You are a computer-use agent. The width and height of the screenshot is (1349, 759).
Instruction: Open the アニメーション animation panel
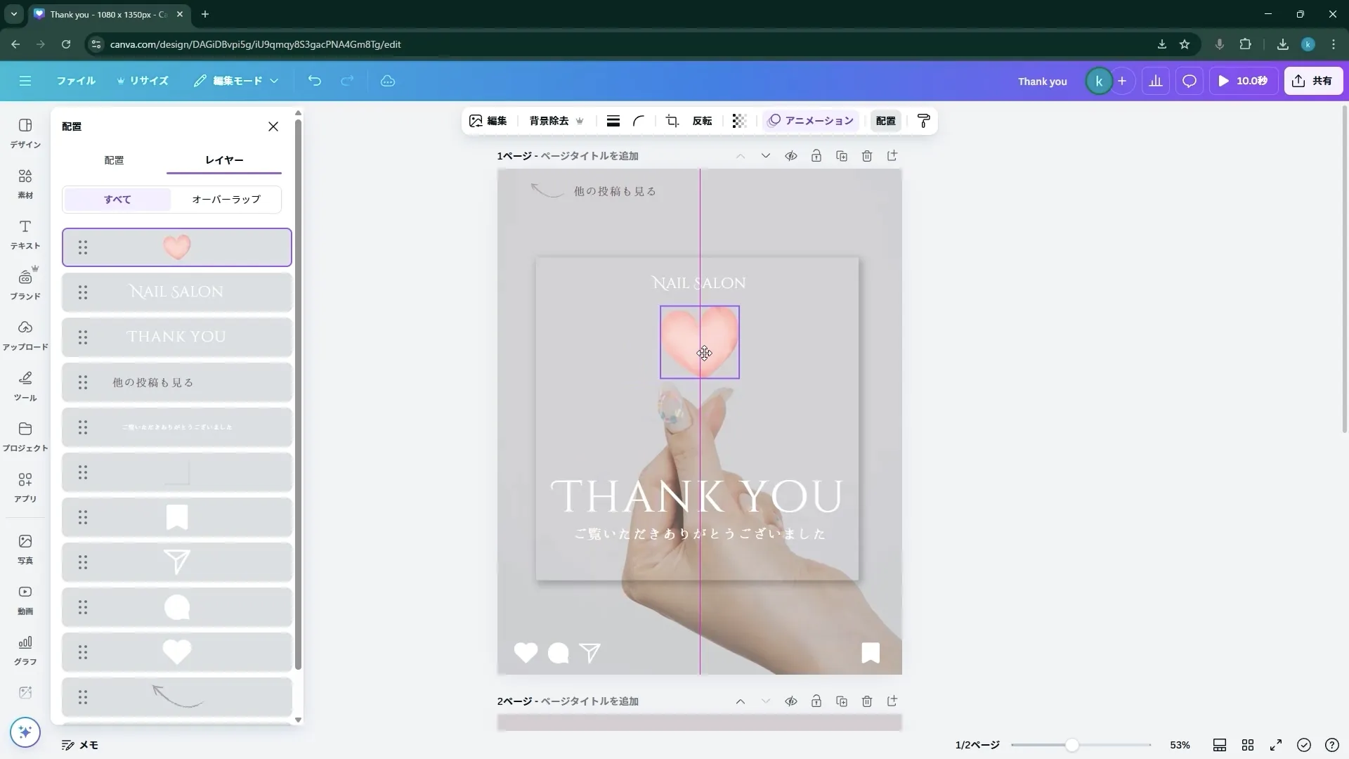tap(811, 121)
